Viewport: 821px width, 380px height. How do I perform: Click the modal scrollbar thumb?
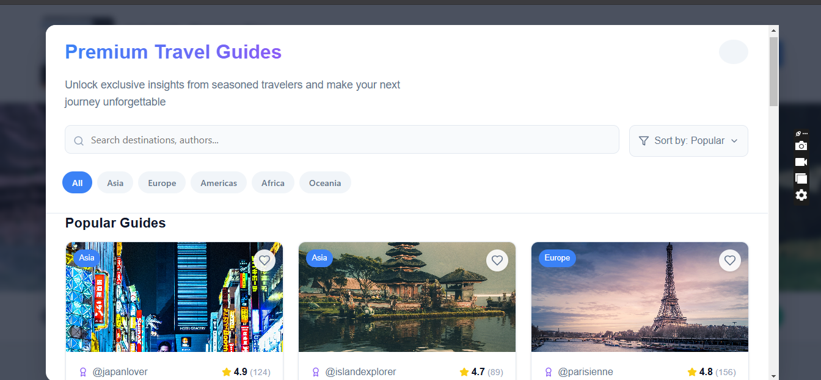click(773, 71)
